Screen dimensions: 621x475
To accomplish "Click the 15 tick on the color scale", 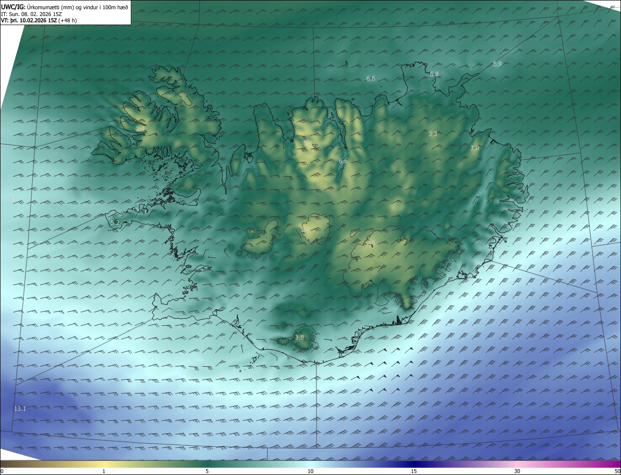I will tap(414, 471).
